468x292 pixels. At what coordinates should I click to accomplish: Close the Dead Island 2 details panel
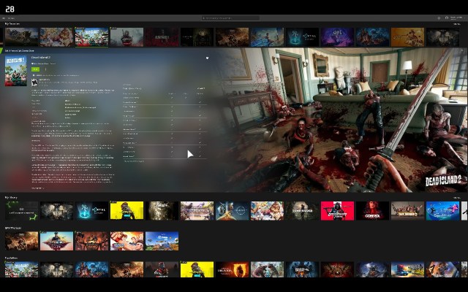(462, 50)
